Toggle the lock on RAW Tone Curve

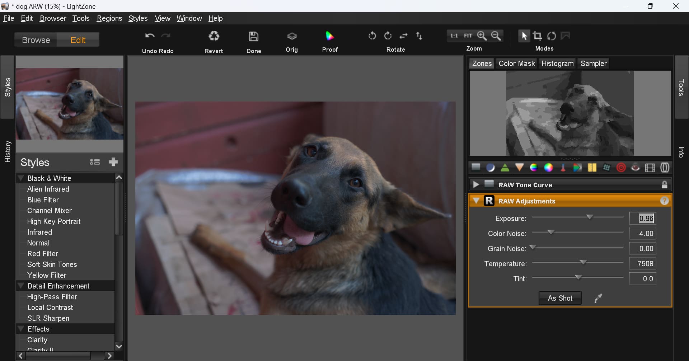664,185
